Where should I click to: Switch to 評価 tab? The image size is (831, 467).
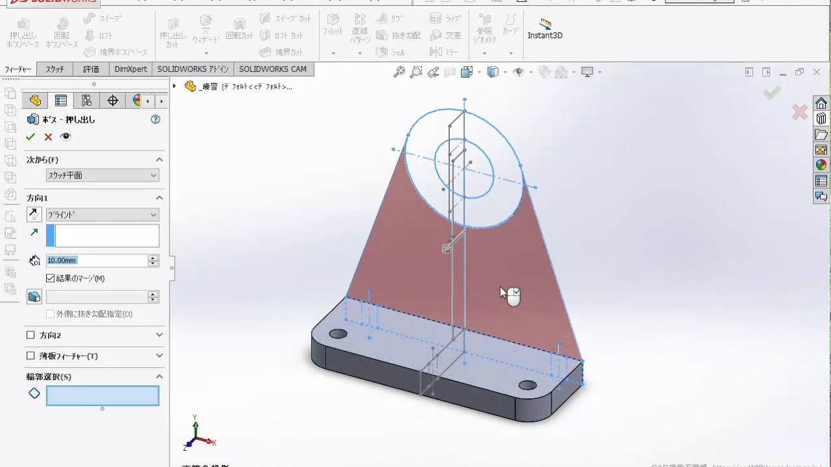point(92,69)
